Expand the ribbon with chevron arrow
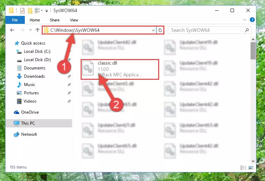The height and width of the screenshot is (181, 265). tap(245, 20)
